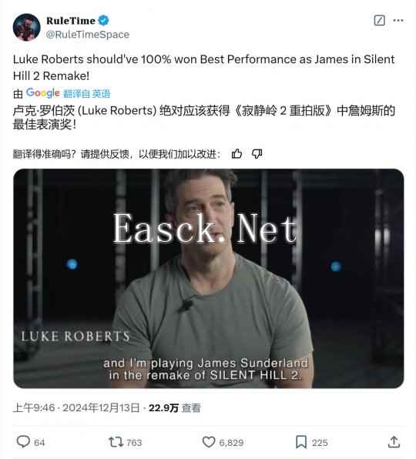Bookmark the tweet with bookmark icon
Image resolution: width=416 pixels, height=459 pixels.
point(301,442)
